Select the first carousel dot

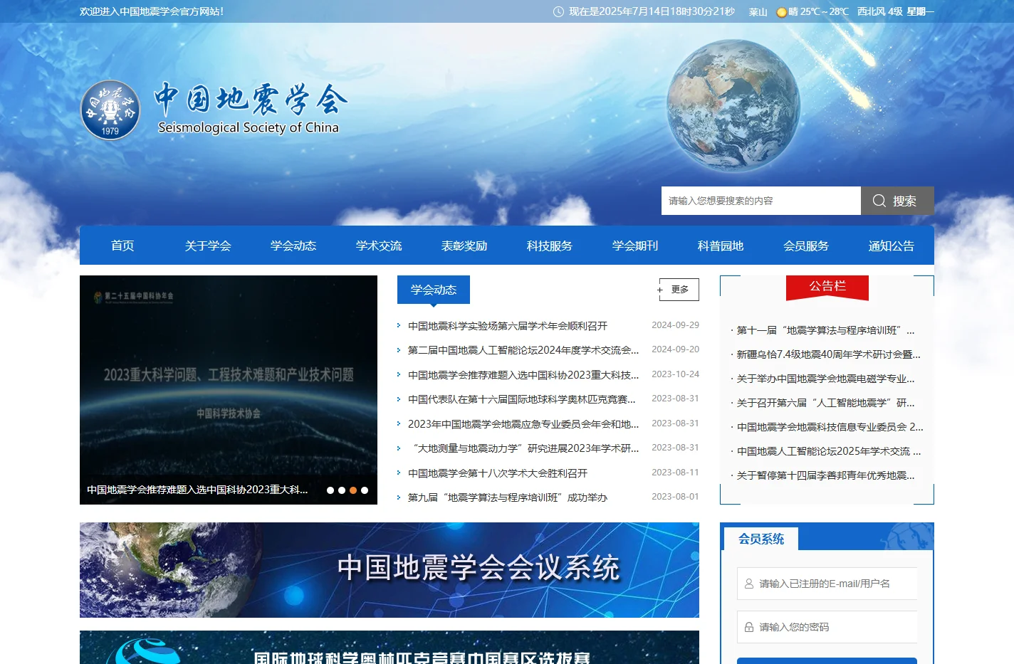pos(330,490)
